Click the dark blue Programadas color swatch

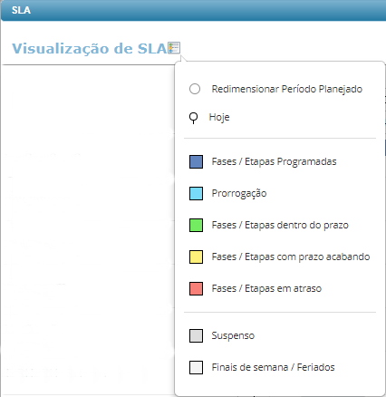click(196, 161)
